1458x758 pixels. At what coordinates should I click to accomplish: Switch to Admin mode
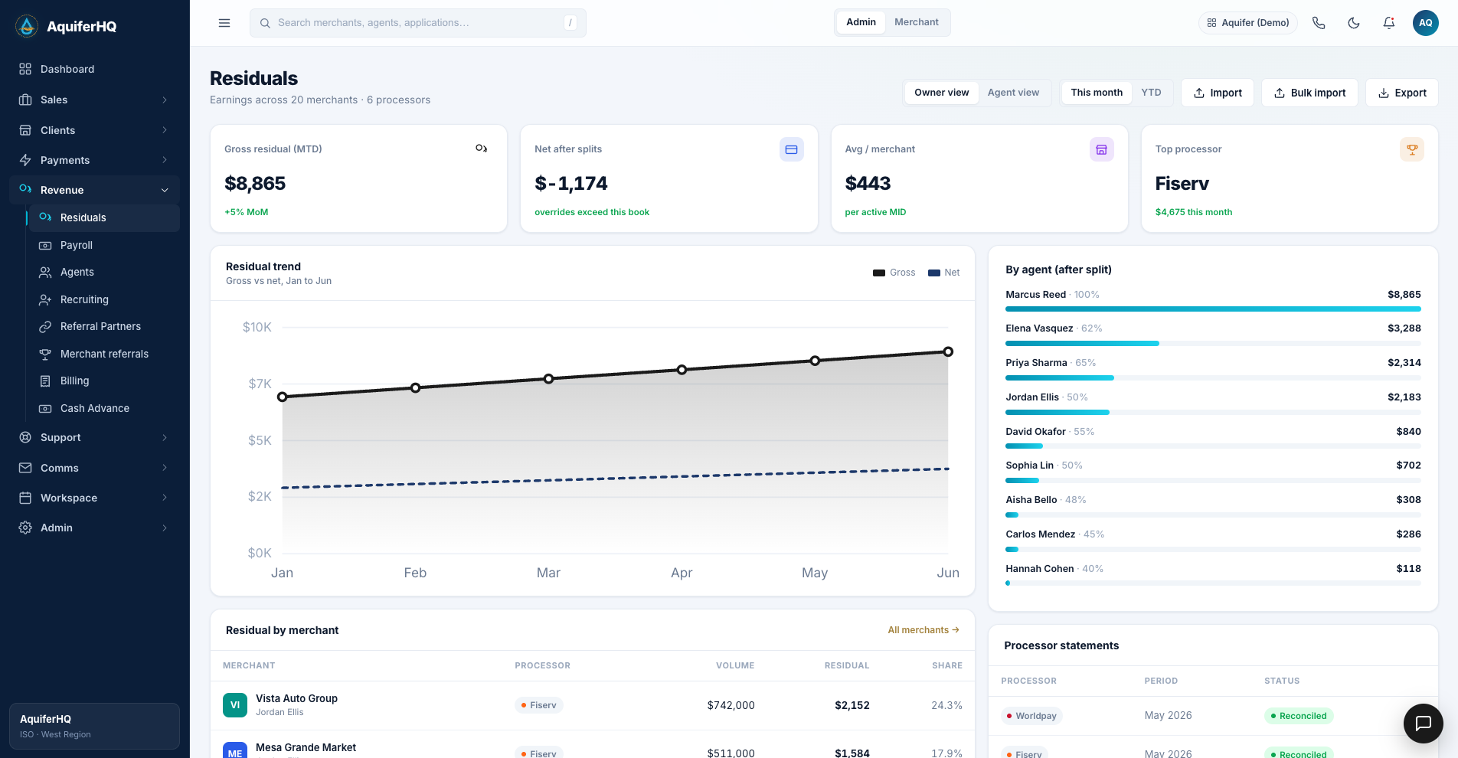pyautogui.click(x=861, y=22)
